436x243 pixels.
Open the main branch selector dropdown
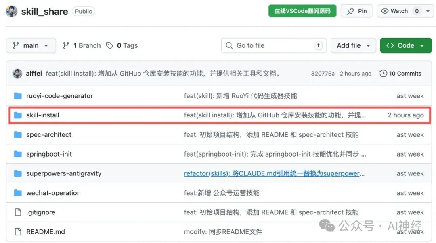pos(30,46)
